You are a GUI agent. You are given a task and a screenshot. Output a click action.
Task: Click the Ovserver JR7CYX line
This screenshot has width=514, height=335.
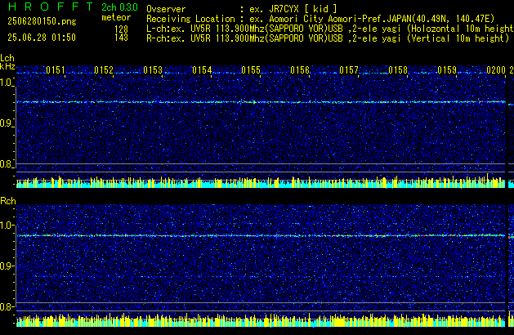(x=242, y=9)
